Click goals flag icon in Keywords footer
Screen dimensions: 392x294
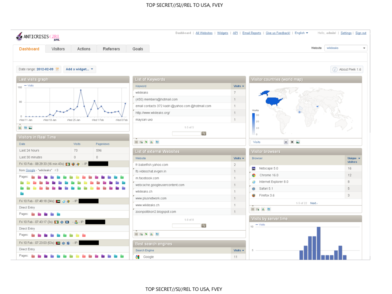(x=146, y=142)
